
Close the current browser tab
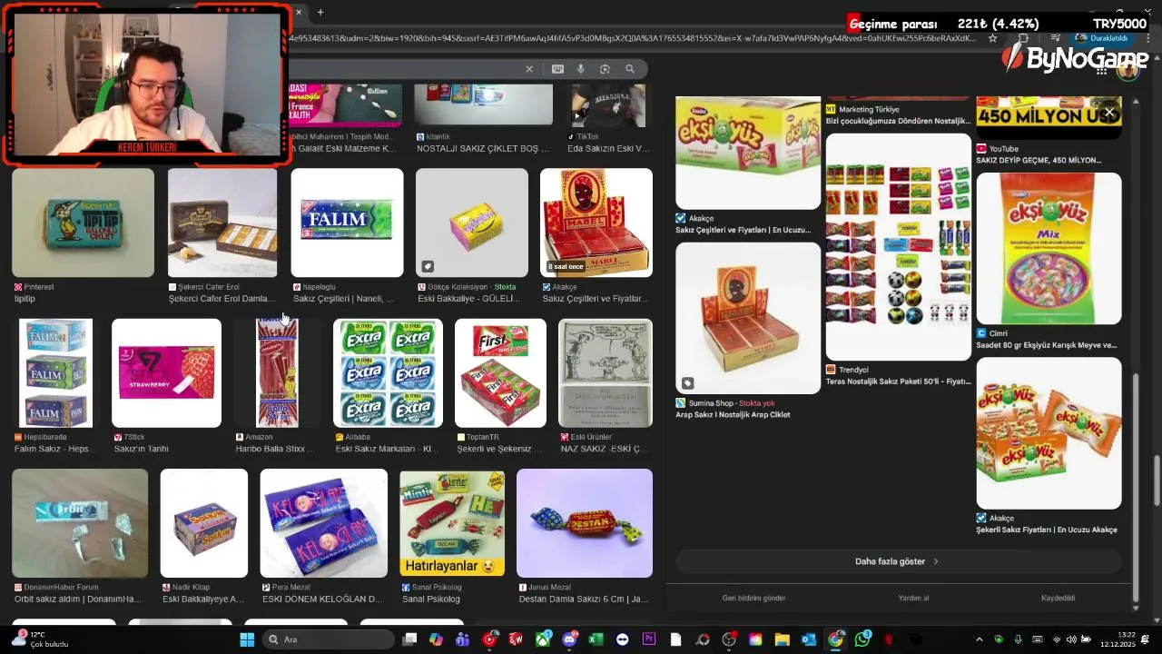pos(298,12)
